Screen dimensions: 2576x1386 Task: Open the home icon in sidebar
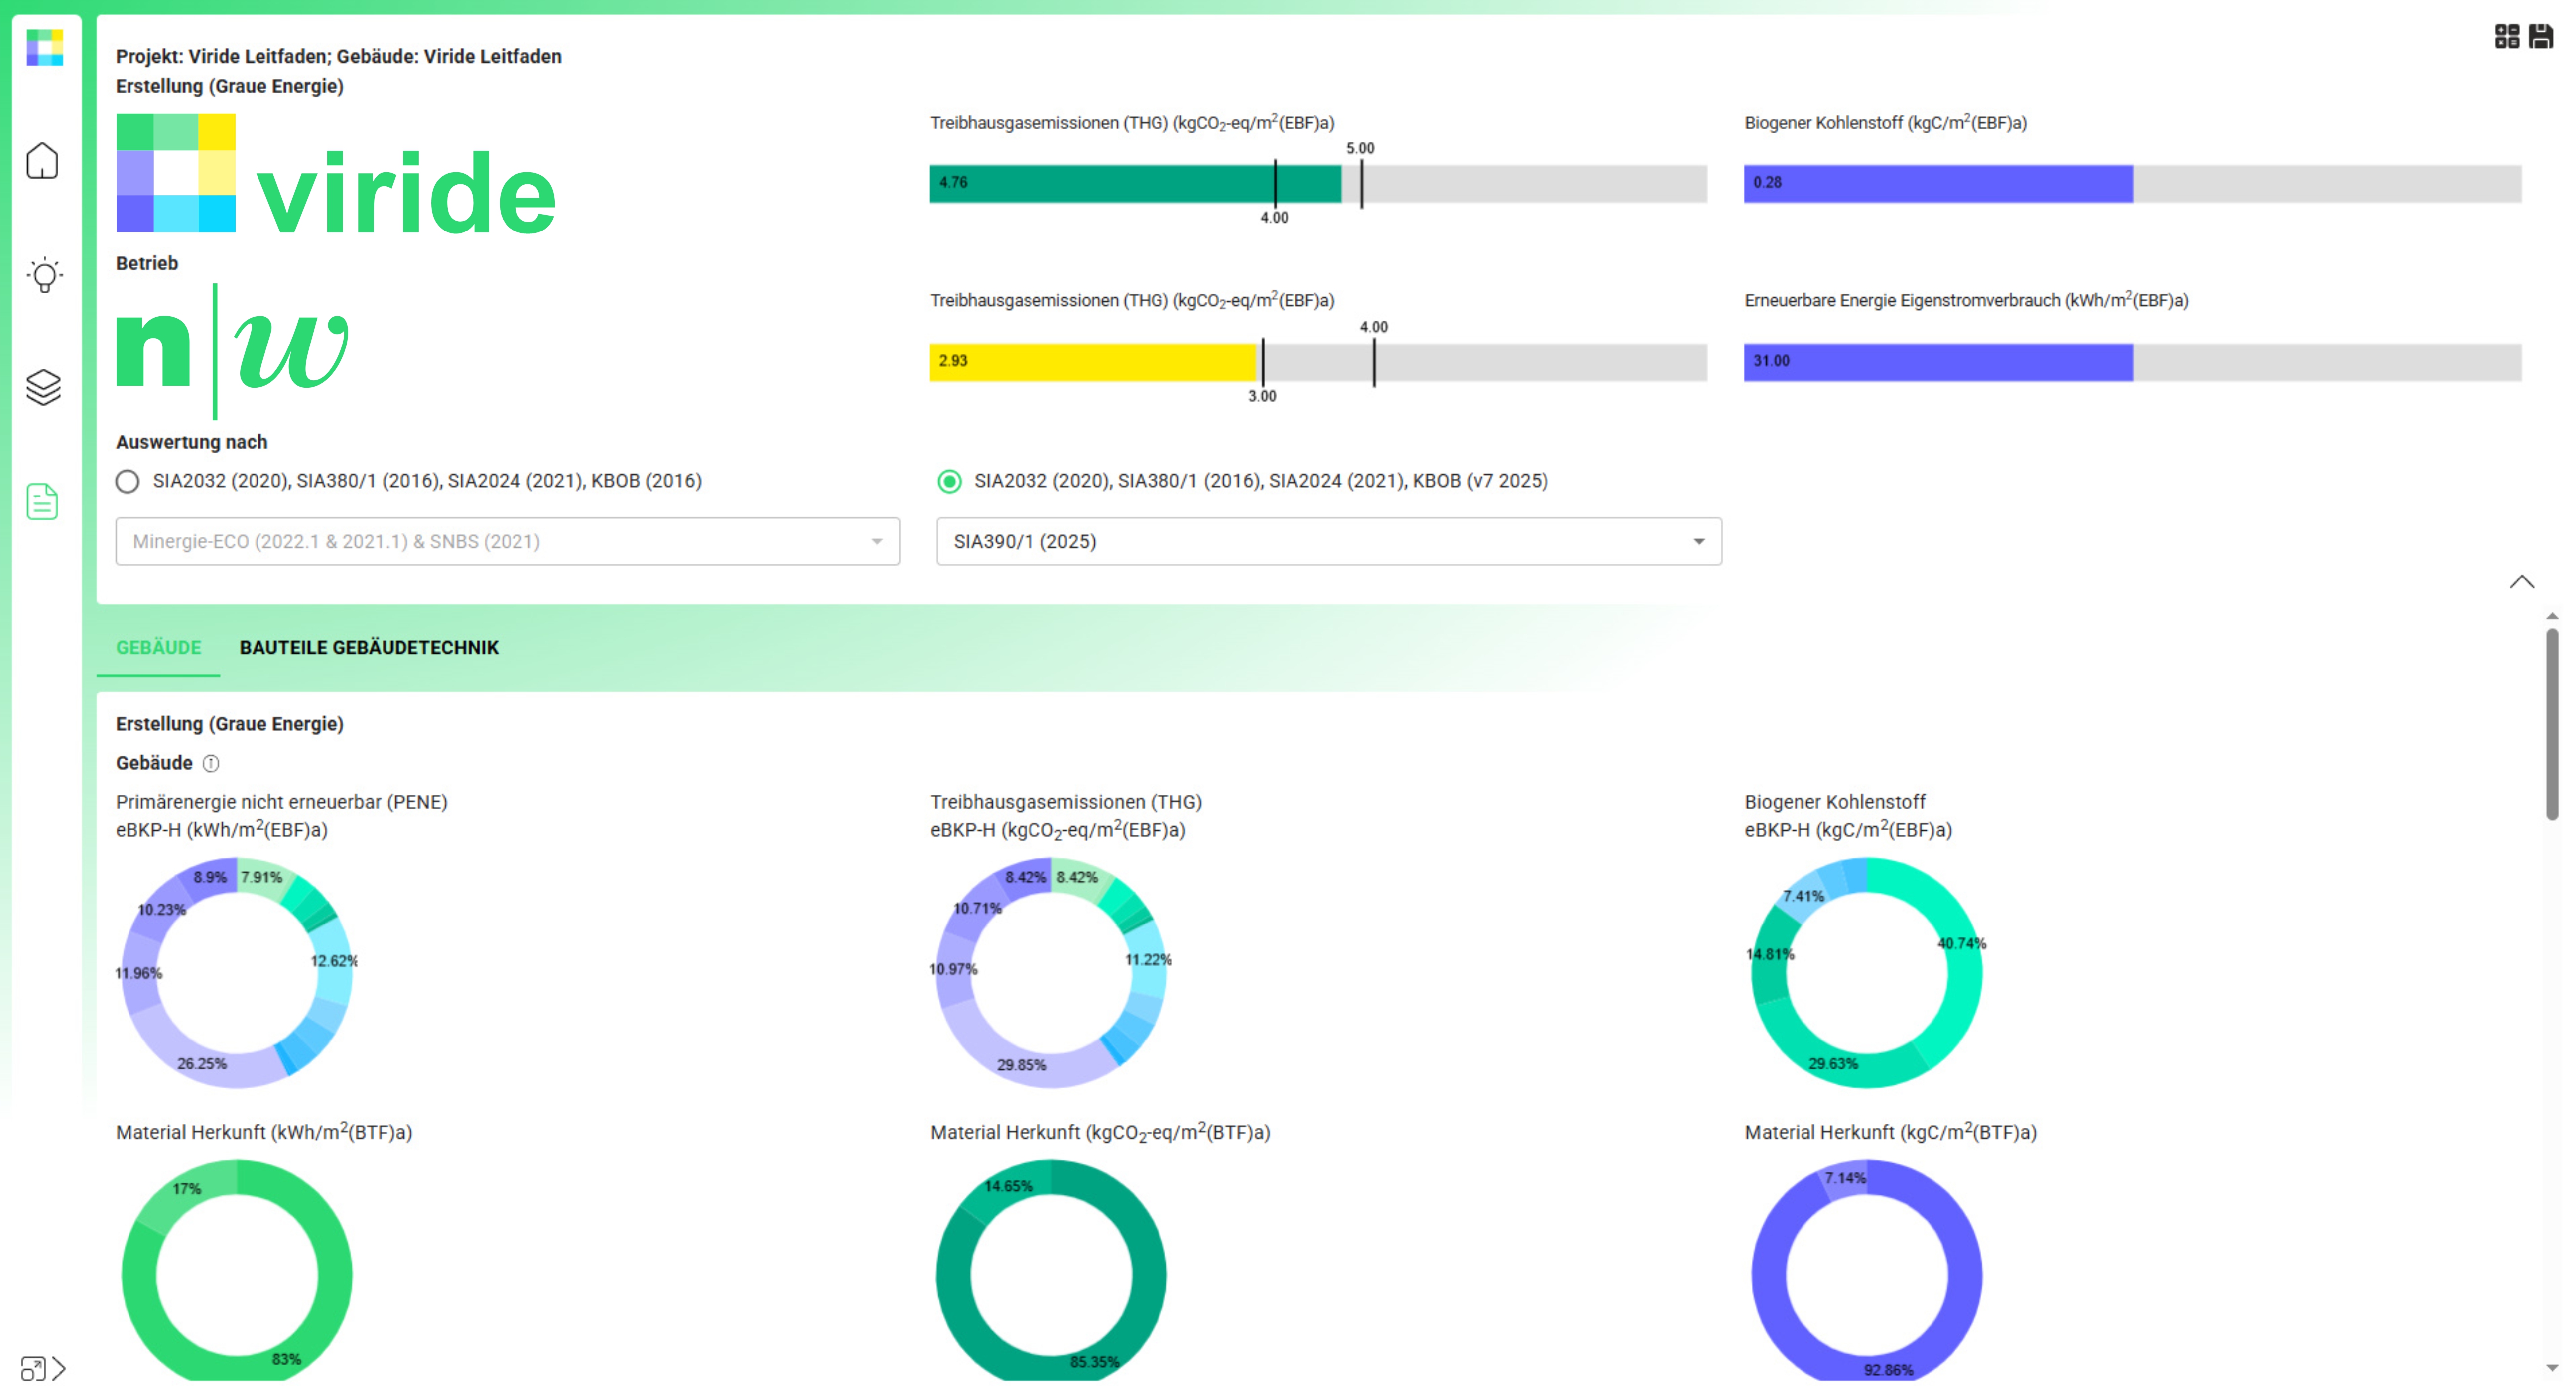coord(43,161)
